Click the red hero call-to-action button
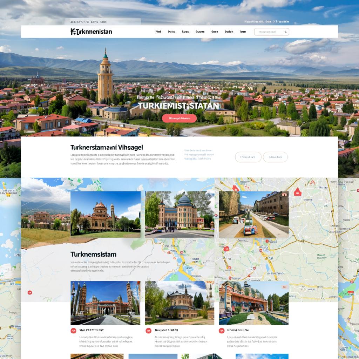359x359 pixels. (179, 118)
